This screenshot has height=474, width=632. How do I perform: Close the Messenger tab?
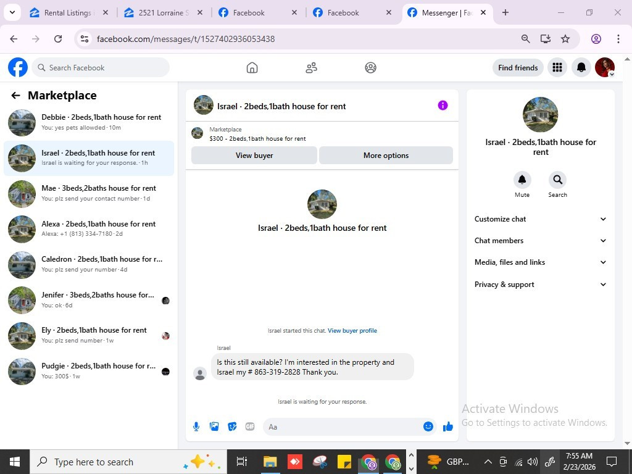click(483, 12)
